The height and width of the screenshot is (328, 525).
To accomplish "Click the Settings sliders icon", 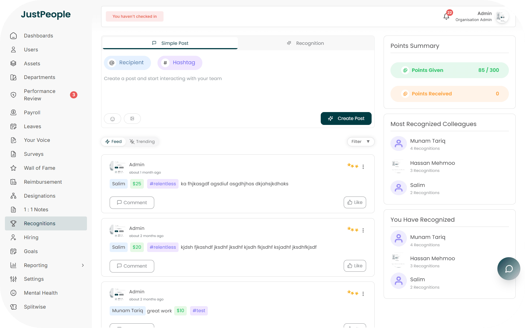I will [x=13, y=279].
